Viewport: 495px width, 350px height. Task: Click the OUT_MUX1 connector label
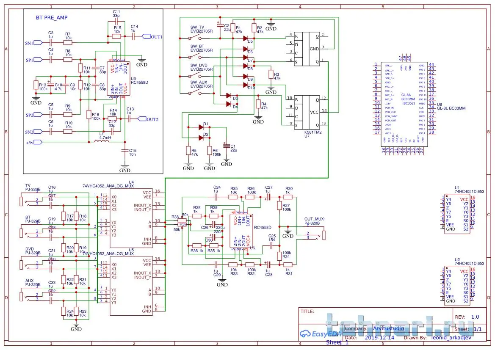coord(315,221)
